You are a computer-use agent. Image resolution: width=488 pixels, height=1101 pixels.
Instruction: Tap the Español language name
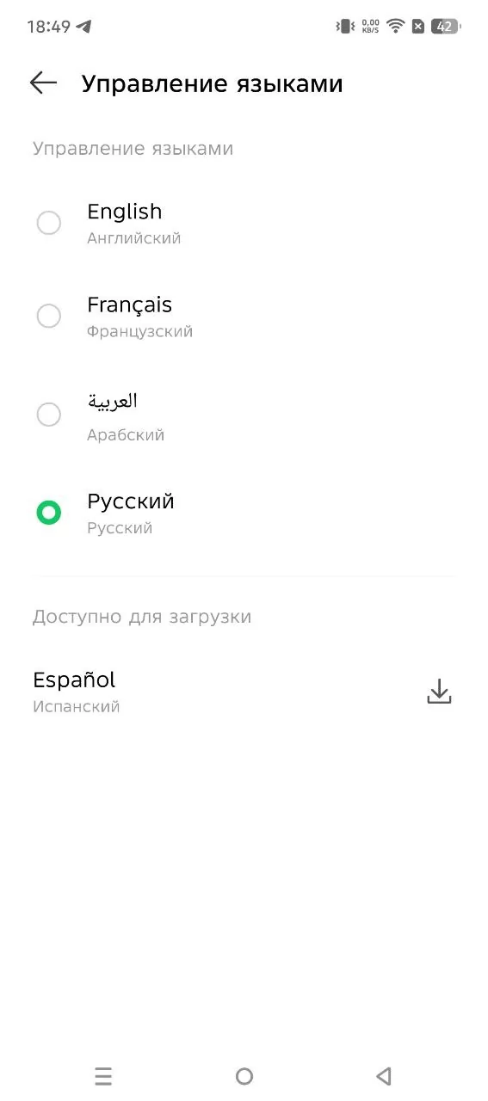[x=74, y=680]
